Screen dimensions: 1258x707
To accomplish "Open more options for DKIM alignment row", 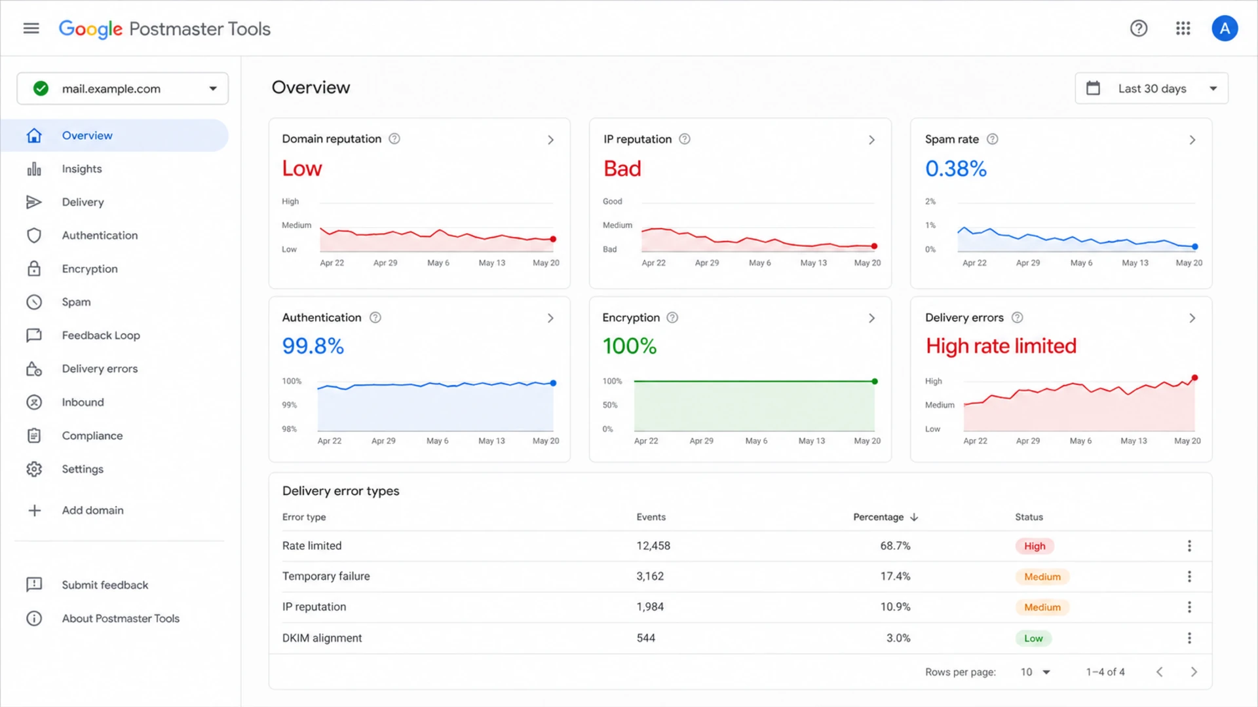I will coord(1189,638).
